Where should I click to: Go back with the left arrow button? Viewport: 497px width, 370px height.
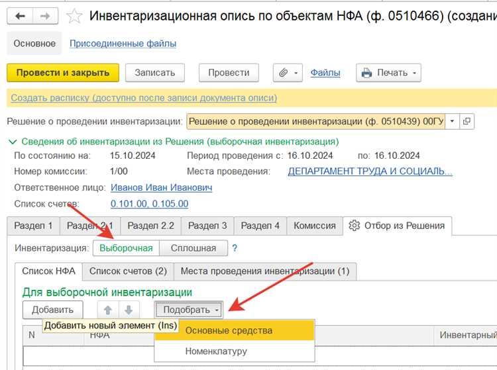(20, 16)
